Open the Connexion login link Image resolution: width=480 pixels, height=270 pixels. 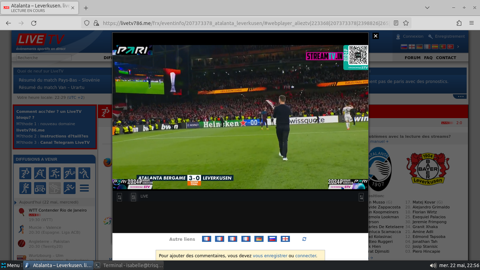coord(413,36)
